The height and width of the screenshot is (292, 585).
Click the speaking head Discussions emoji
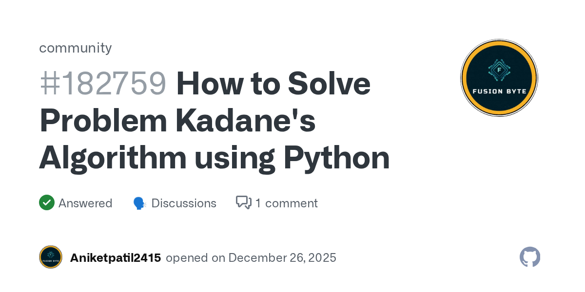[140, 203]
